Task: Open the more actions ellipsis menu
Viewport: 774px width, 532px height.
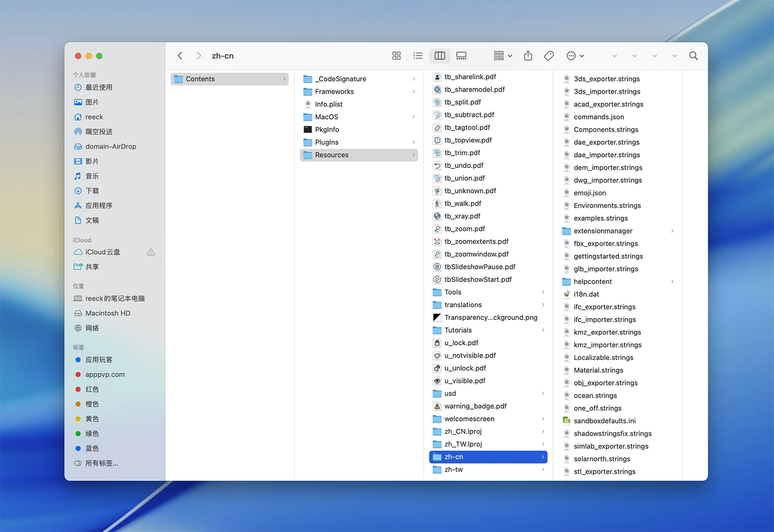Action: coord(575,56)
